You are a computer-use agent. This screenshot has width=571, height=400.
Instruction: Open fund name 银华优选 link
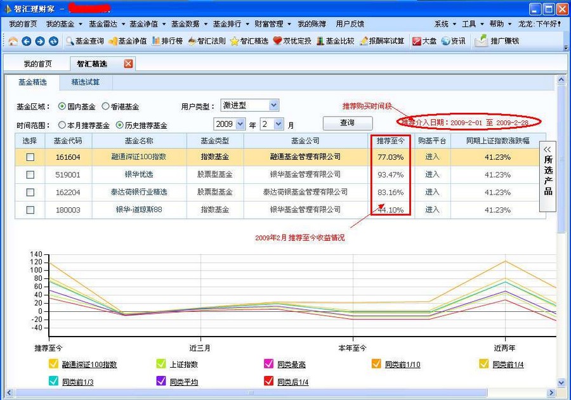[x=139, y=174]
